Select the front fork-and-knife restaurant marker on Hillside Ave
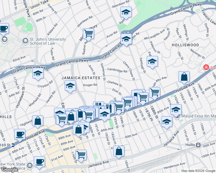 [x=109, y=108]
